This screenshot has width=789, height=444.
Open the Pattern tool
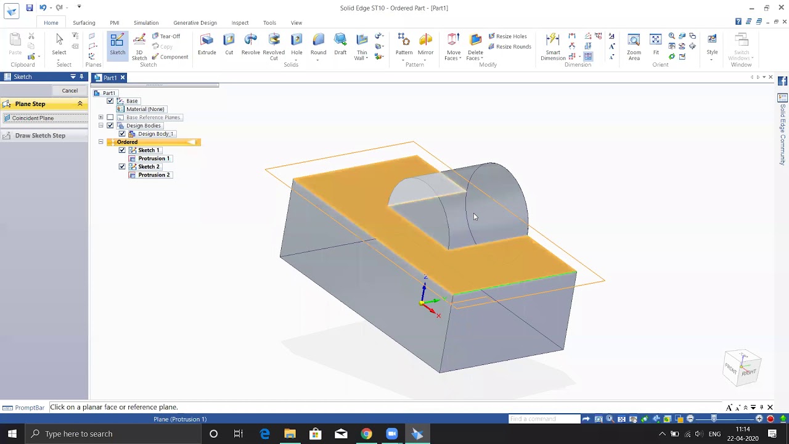pos(404,46)
